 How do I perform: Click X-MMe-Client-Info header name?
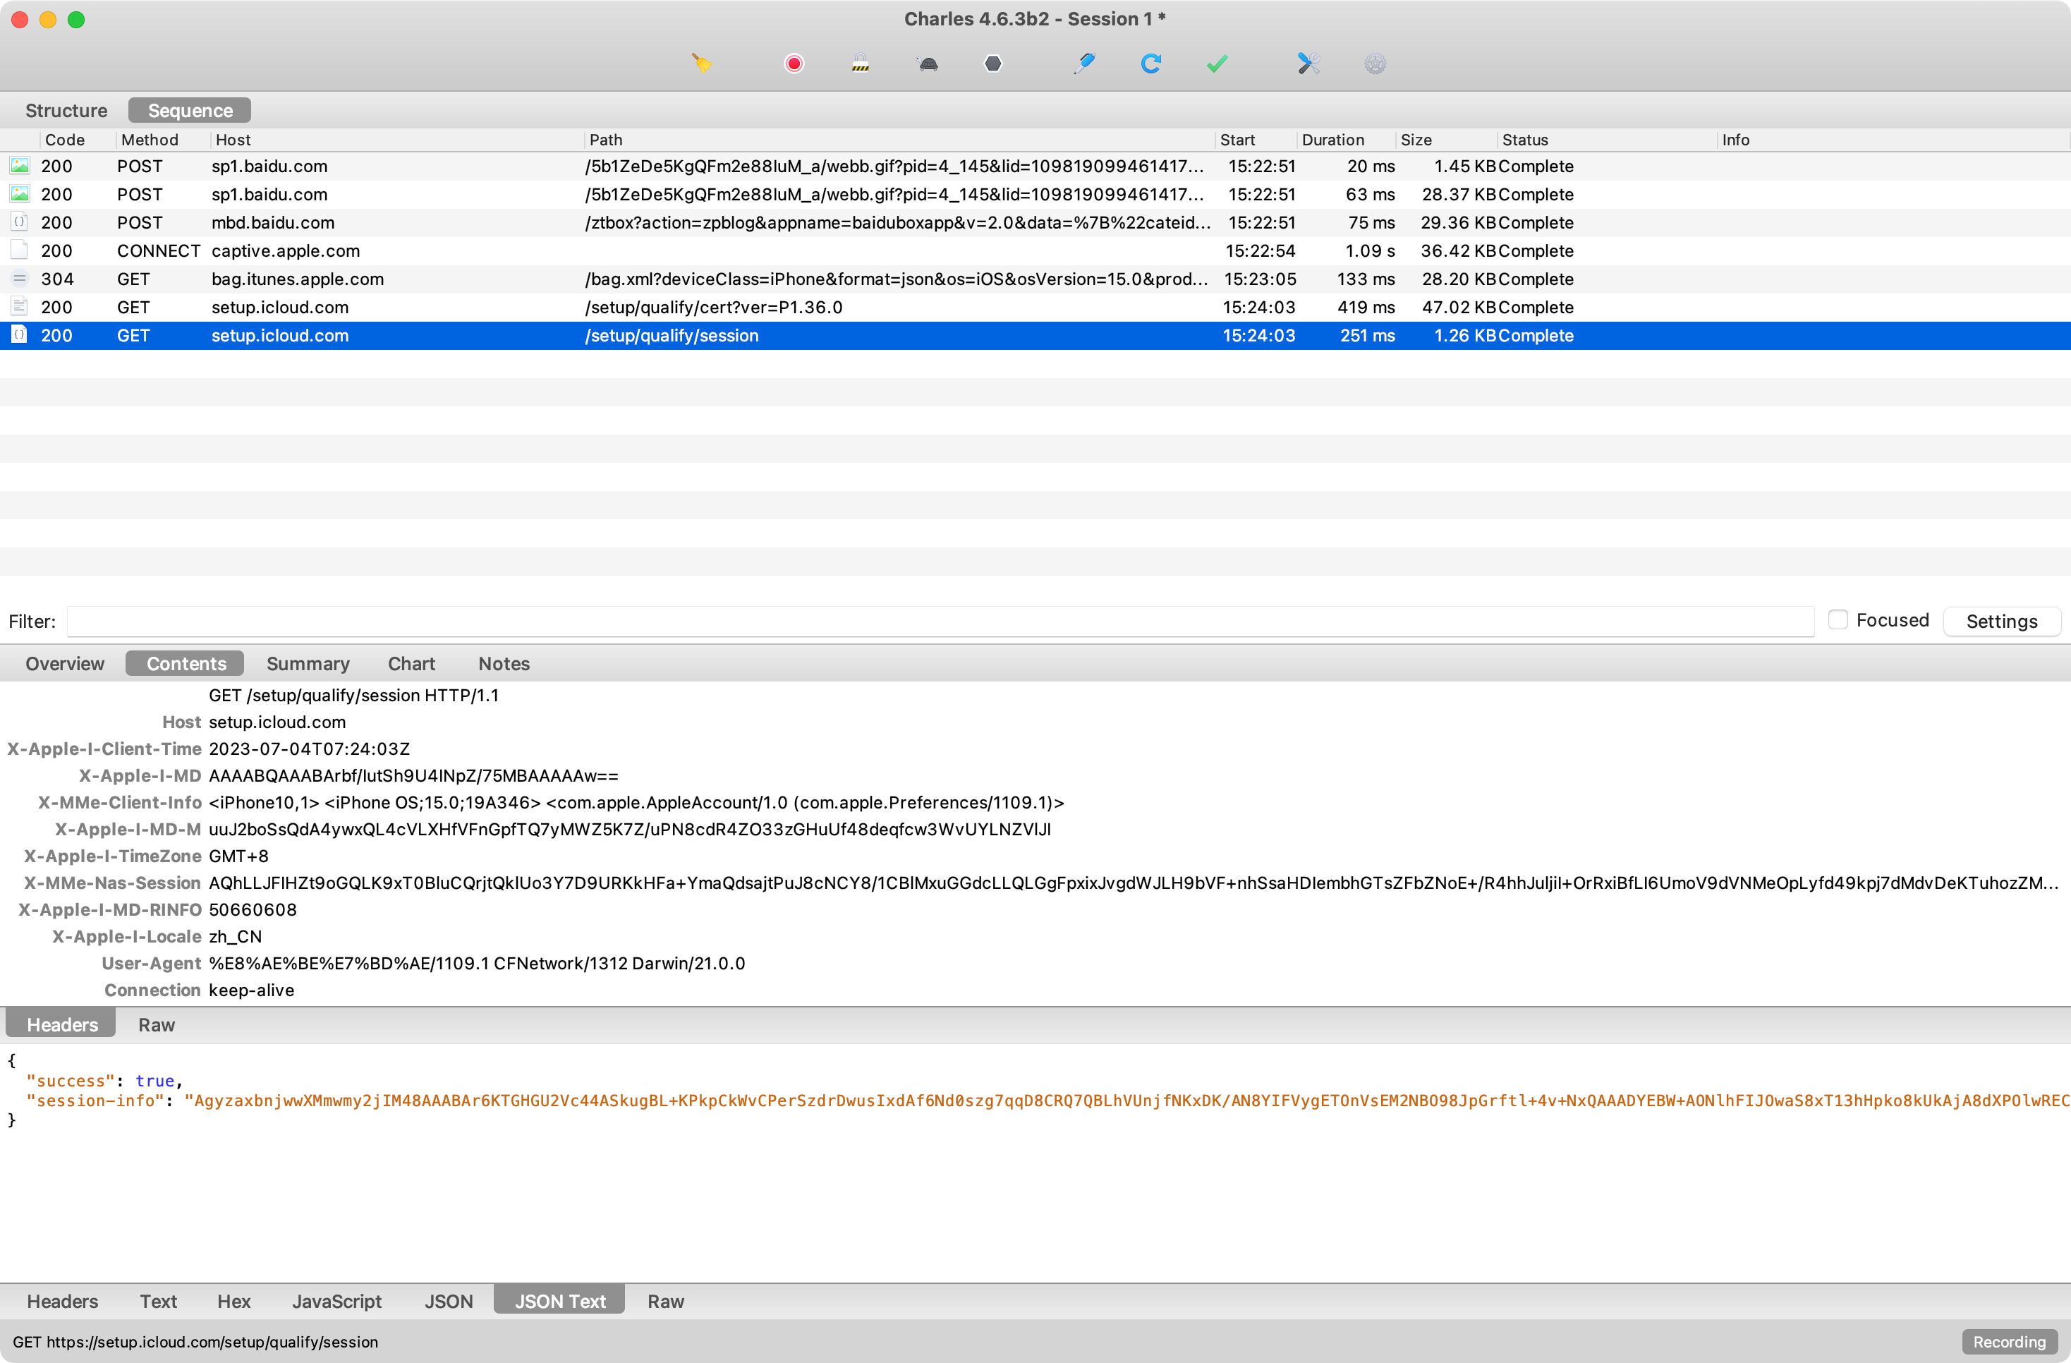pos(119,801)
